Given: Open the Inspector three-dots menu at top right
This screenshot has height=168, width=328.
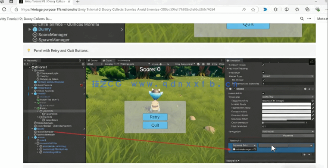Looking at the screenshot, I should click(312, 62).
